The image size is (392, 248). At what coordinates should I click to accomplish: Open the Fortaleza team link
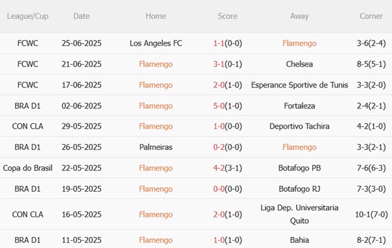(x=299, y=106)
